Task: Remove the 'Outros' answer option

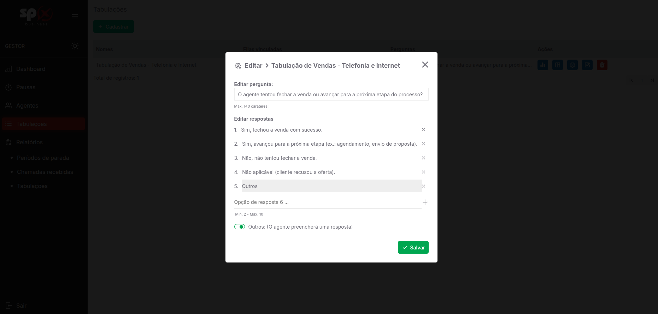Action: point(423,186)
